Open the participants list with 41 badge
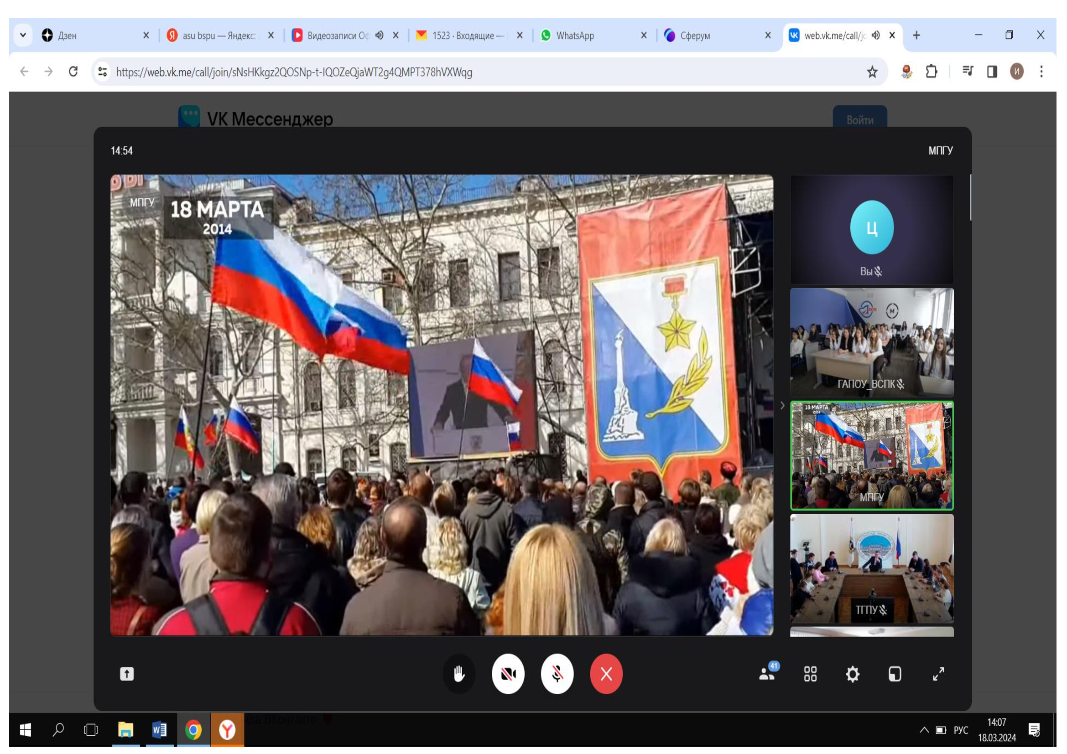 pyautogui.click(x=767, y=674)
